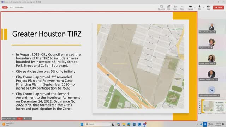Click the attendees count text
The width and height of the screenshot is (226, 127).
[x=19, y=7]
